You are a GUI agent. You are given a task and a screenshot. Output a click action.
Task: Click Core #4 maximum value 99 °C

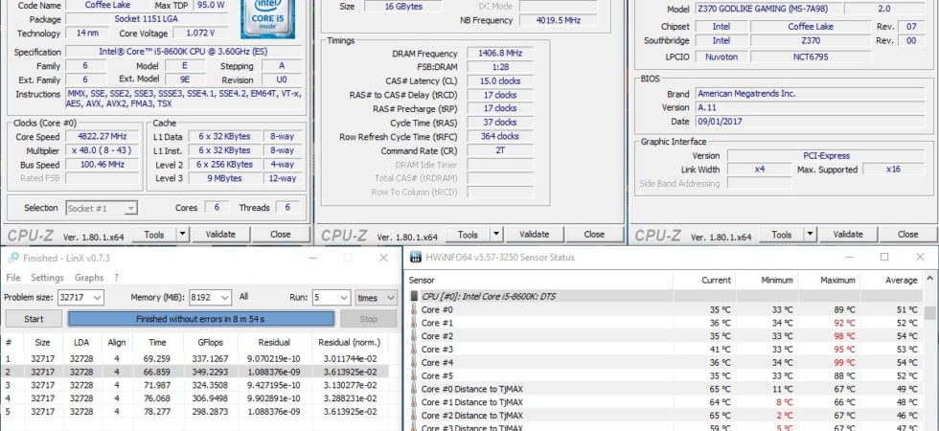click(x=845, y=362)
